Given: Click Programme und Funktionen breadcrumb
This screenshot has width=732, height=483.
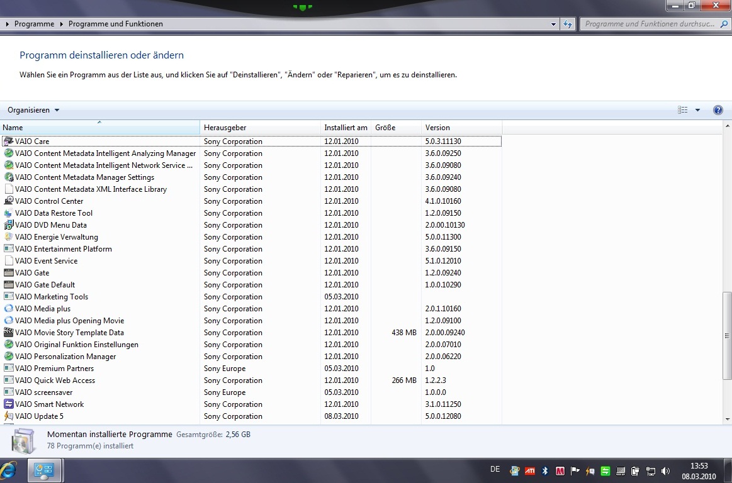Looking at the screenshot, I should pos(116,24).
